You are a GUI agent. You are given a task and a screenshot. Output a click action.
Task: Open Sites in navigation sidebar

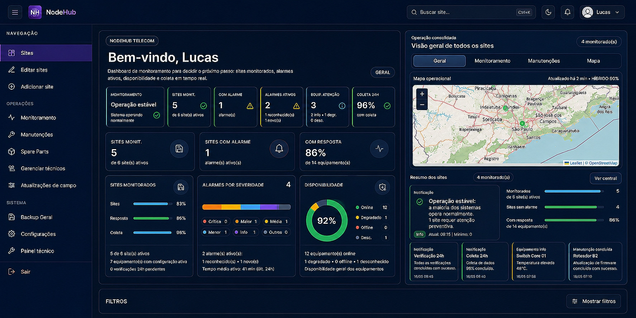click(46, 53)
